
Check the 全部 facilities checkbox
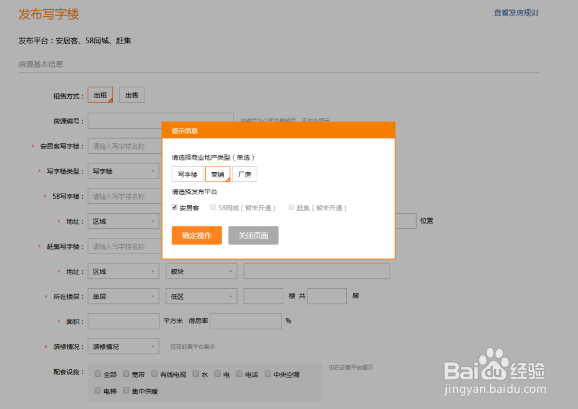[98, 374]
